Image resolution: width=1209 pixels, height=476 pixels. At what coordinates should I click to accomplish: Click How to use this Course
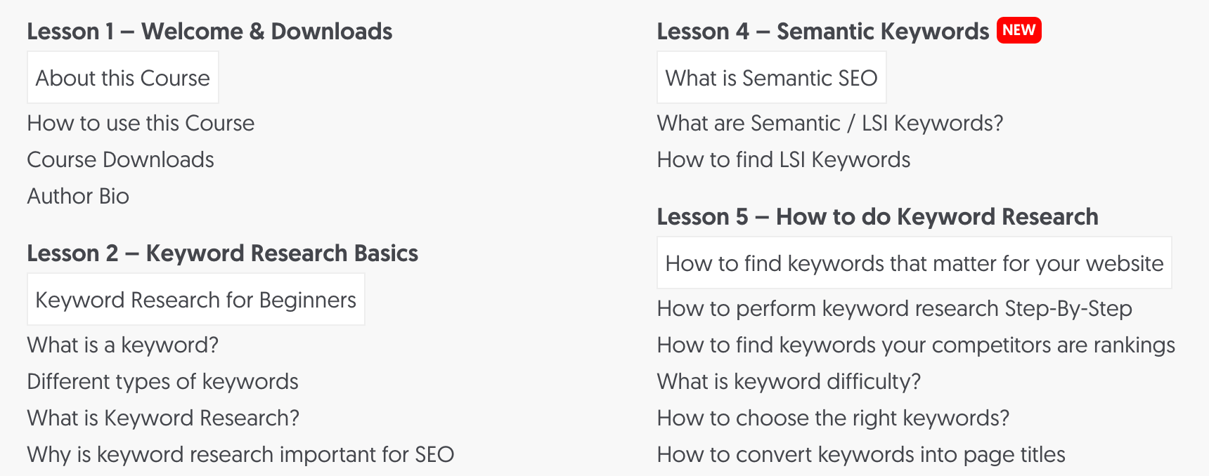click(x=141, y=124)
